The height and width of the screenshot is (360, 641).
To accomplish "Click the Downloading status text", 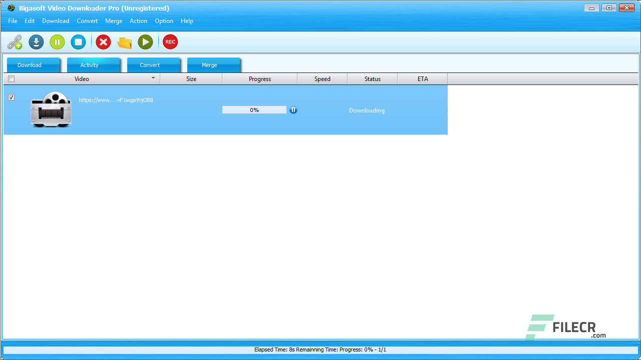I will [367, 110].
